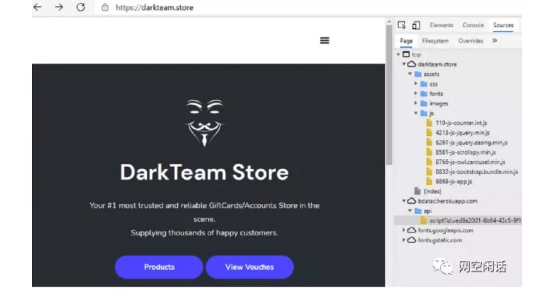Open the Page sub-tab

(x=406, y=41)
